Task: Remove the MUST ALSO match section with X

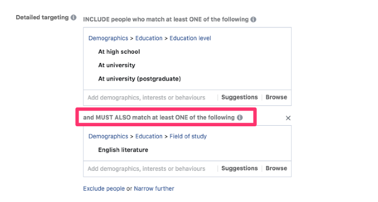Action: pos(288,118)
